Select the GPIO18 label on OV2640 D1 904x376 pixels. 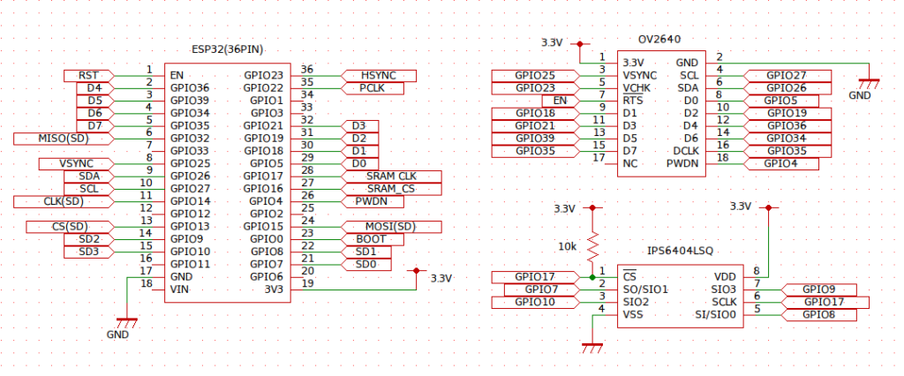pos(534,113)
